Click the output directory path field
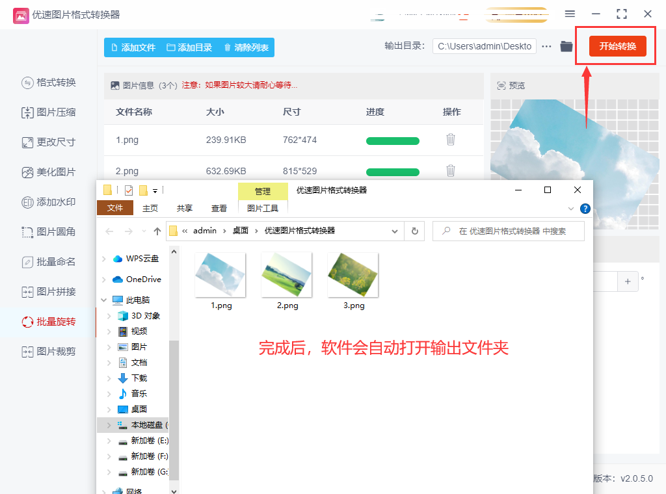The width and height of the screenshot is (666, 494). (484, 46)
